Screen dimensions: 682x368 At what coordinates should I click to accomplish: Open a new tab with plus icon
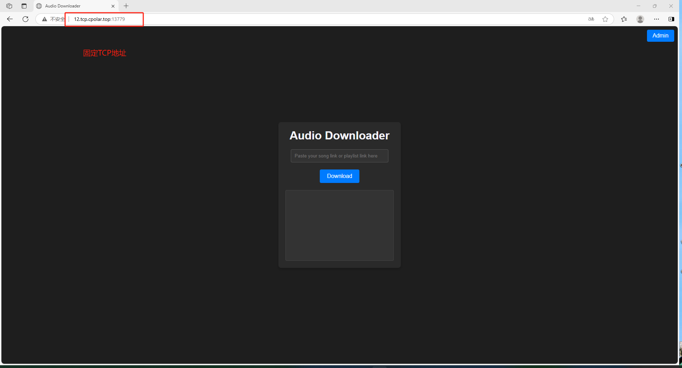coord(126,6)
